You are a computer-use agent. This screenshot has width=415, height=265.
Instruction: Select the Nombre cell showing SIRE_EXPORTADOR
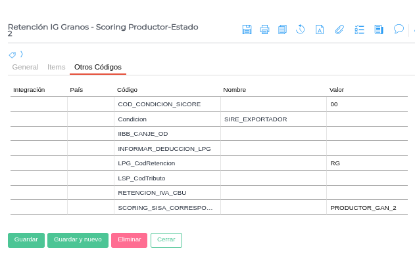click(273, 119)
